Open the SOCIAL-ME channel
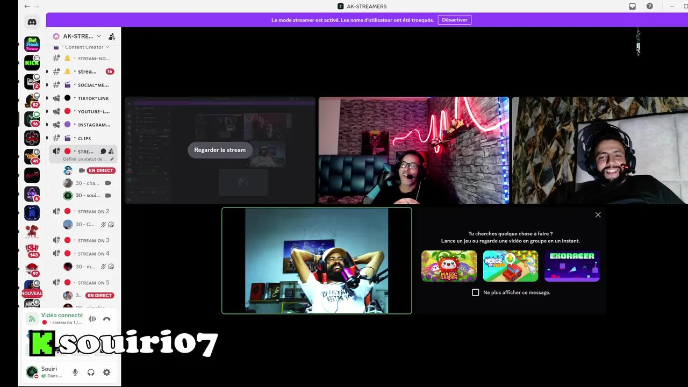Viewport: 688px width, 387px height. [83, 85]
